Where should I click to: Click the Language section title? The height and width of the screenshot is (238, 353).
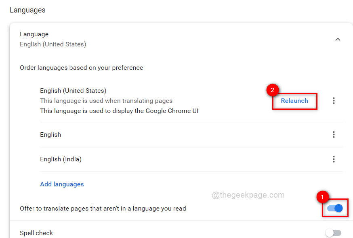pos(34,34)
